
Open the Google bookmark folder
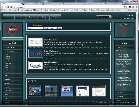(x=92, y=10)
